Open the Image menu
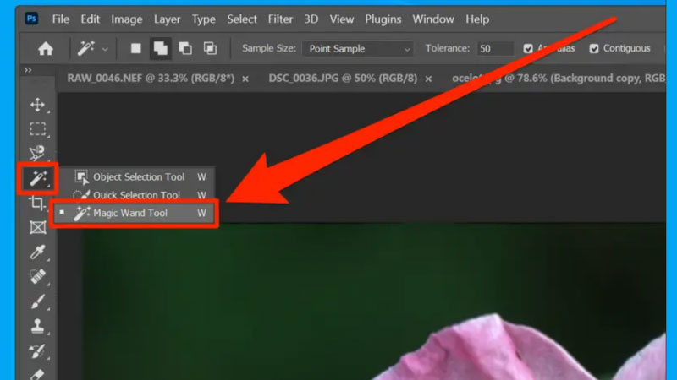The width and height of the screenshot is (677, 380). coord(126,19)
